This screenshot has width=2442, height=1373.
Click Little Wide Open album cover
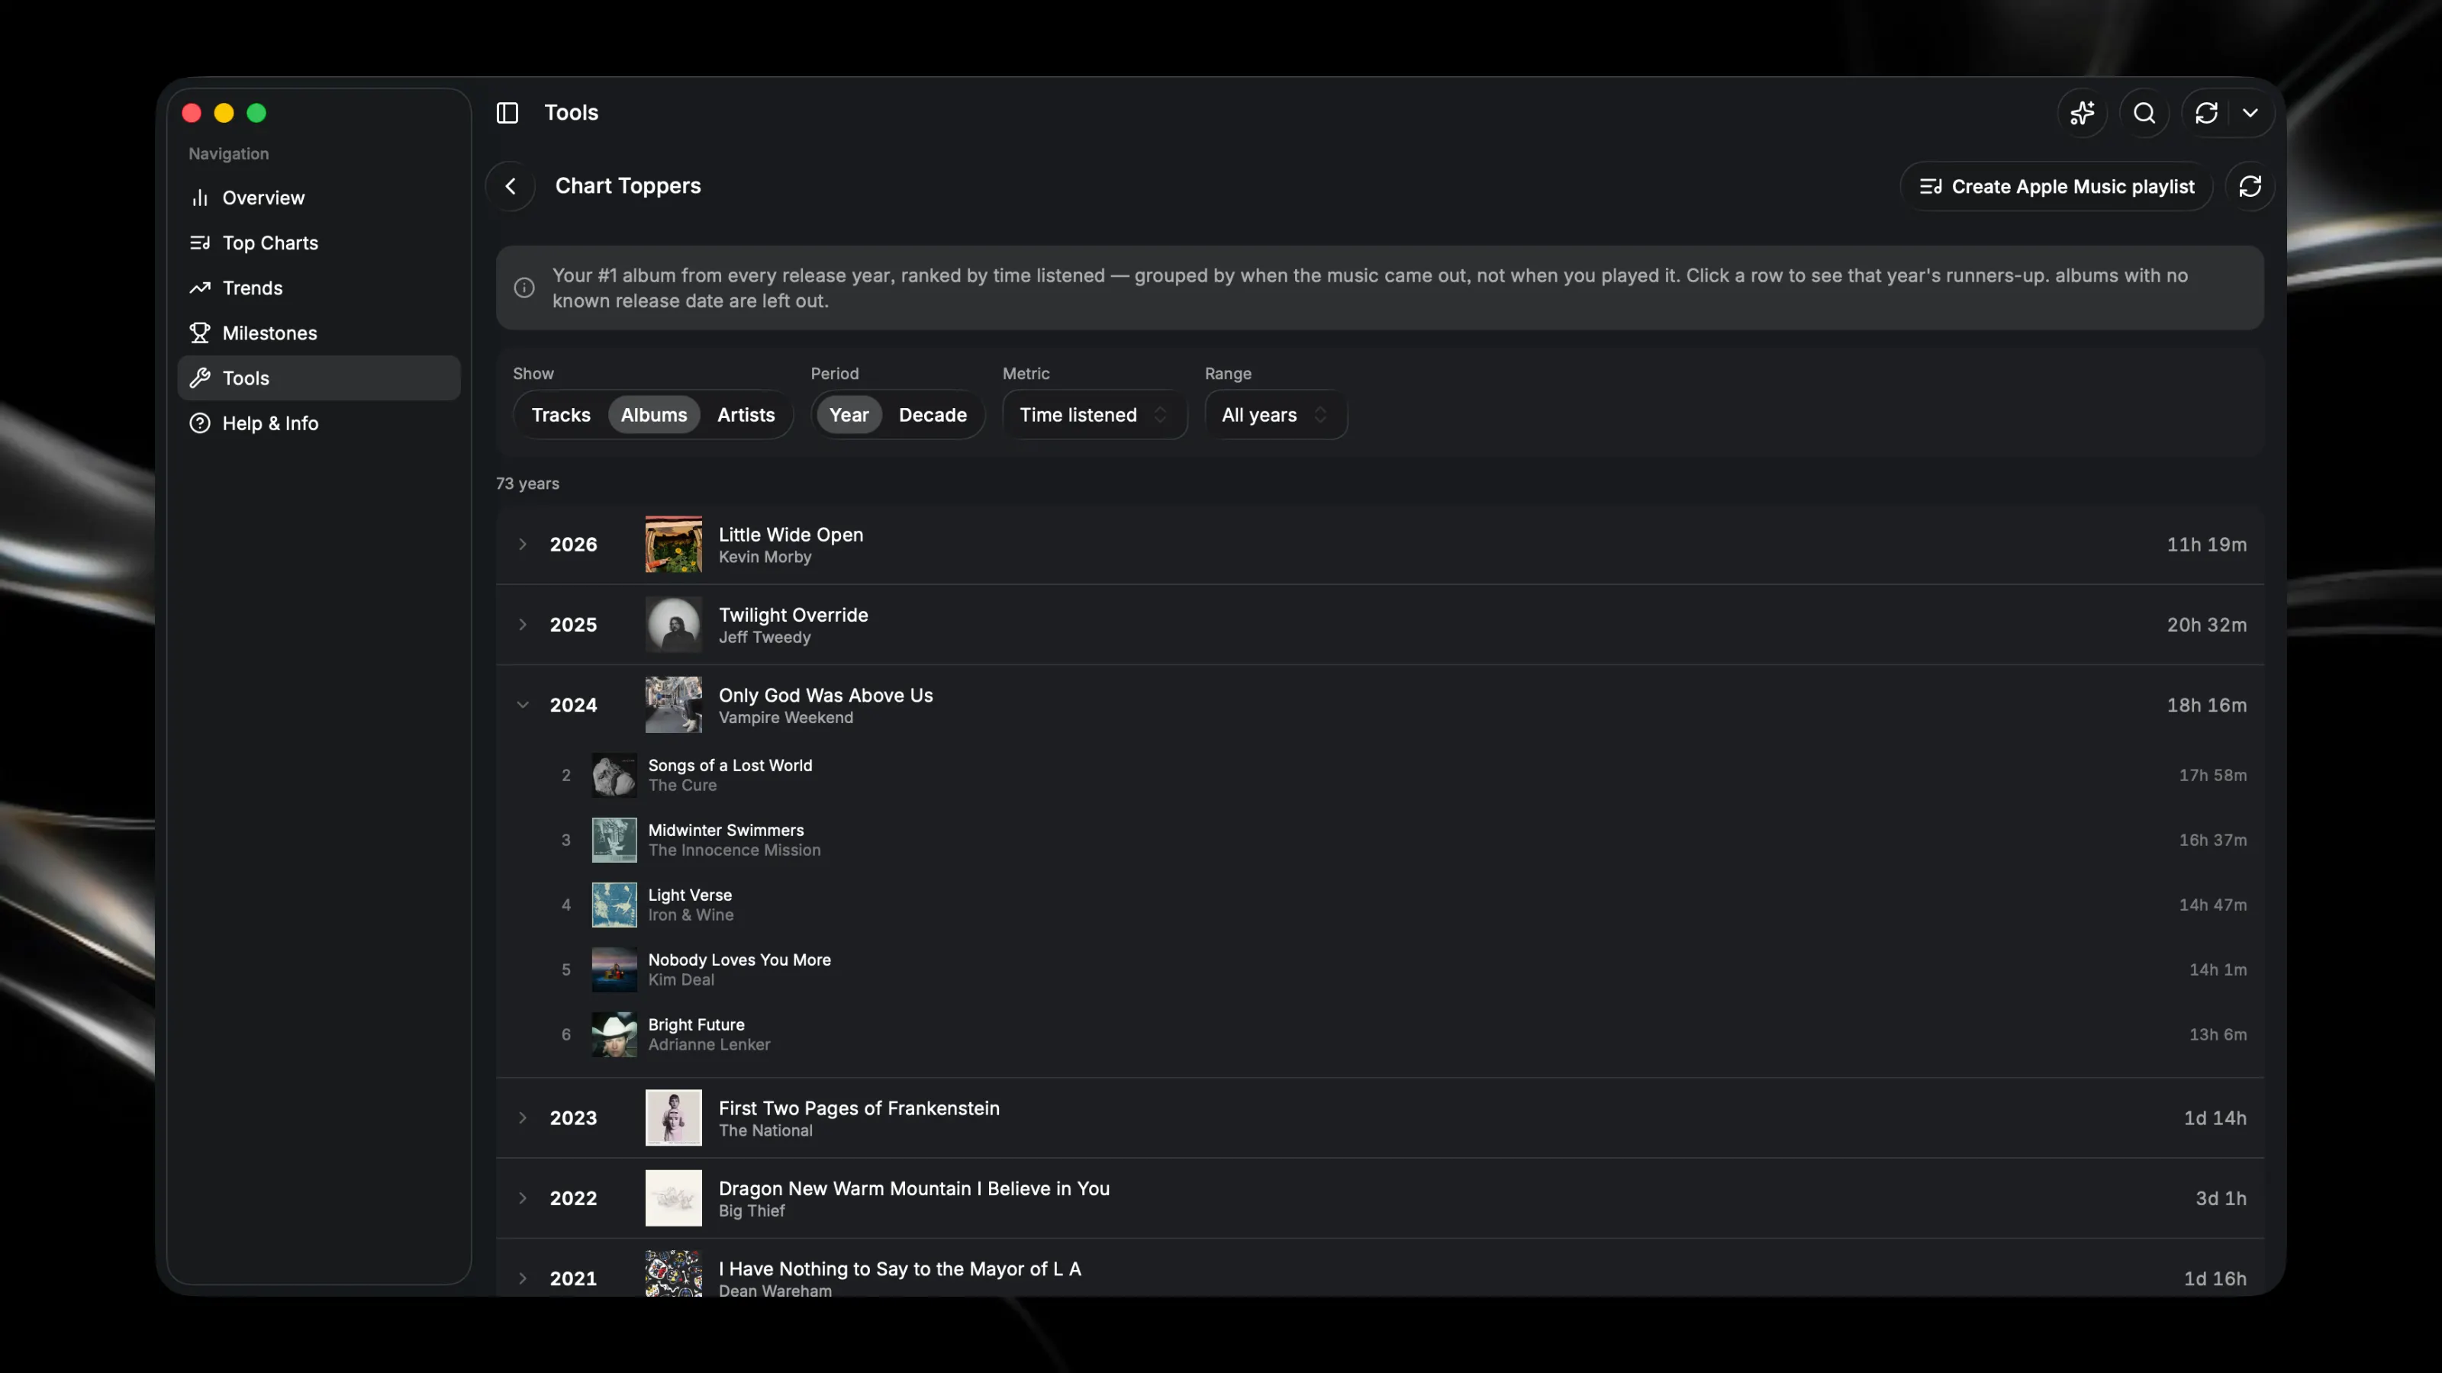(674, 544)
